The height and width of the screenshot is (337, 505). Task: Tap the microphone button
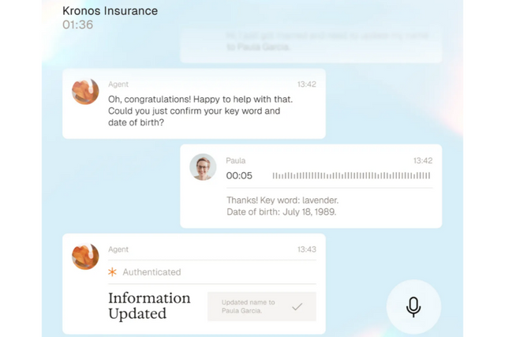(413, 306)
